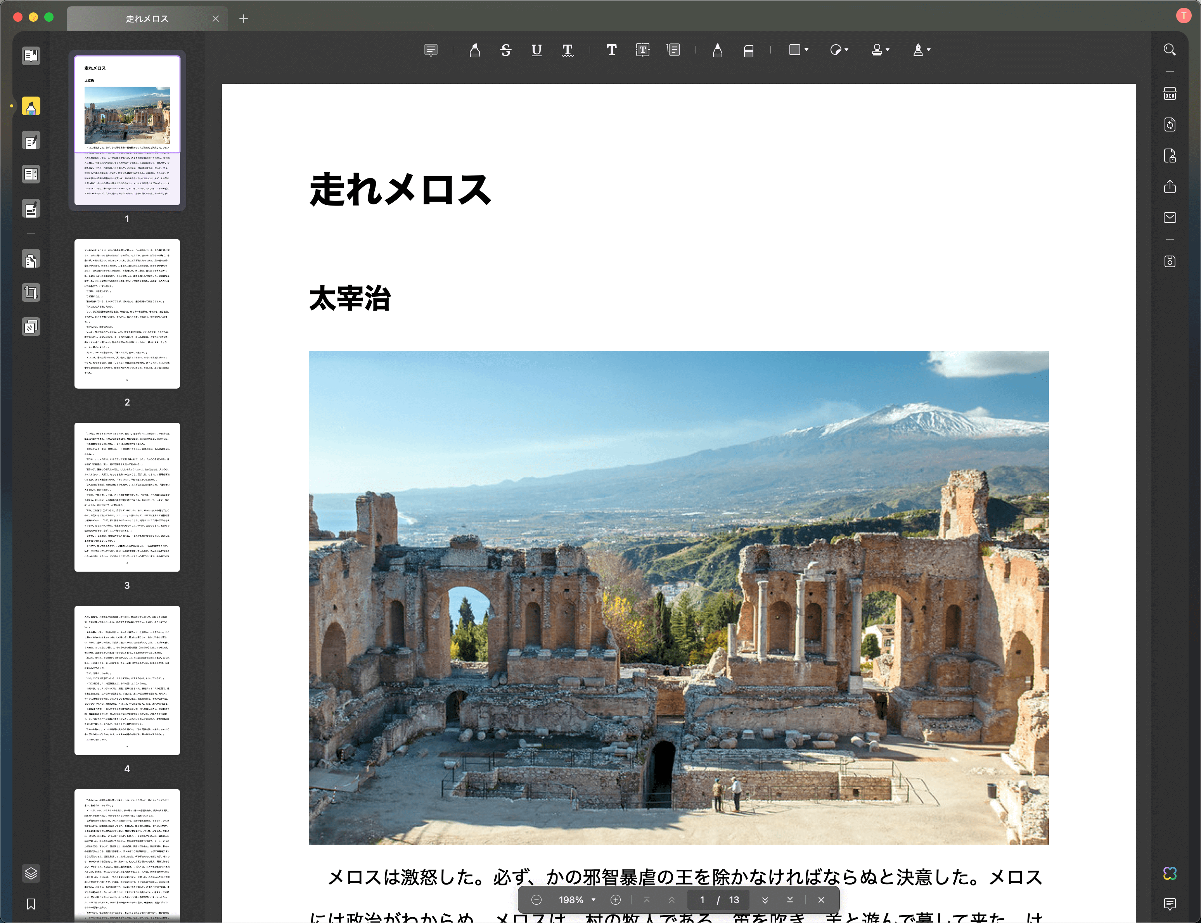
Task: Go to the first page button
Action: [x=647, y=900]
